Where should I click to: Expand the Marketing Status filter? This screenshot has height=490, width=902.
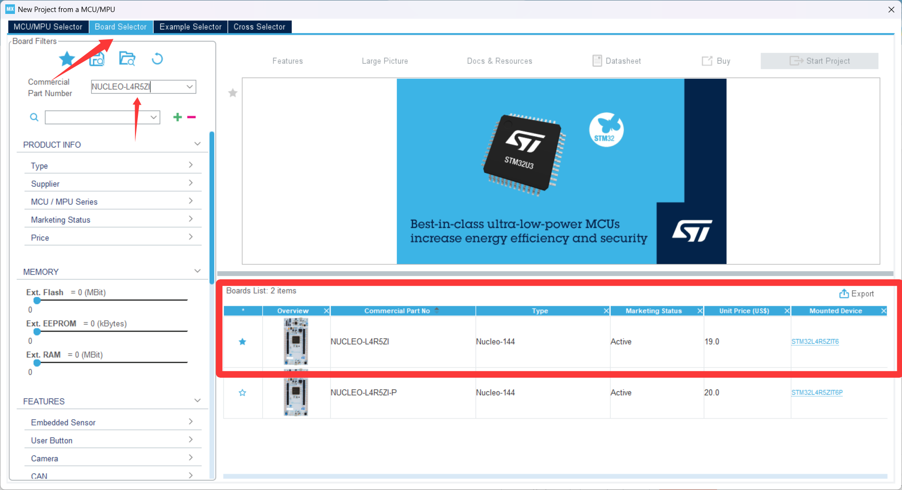[x=191, y=219]
